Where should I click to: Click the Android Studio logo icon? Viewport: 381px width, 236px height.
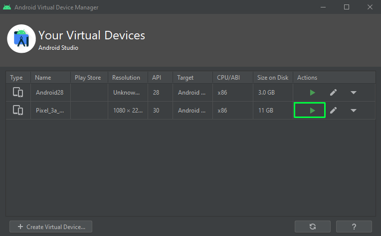click(21, 39)
